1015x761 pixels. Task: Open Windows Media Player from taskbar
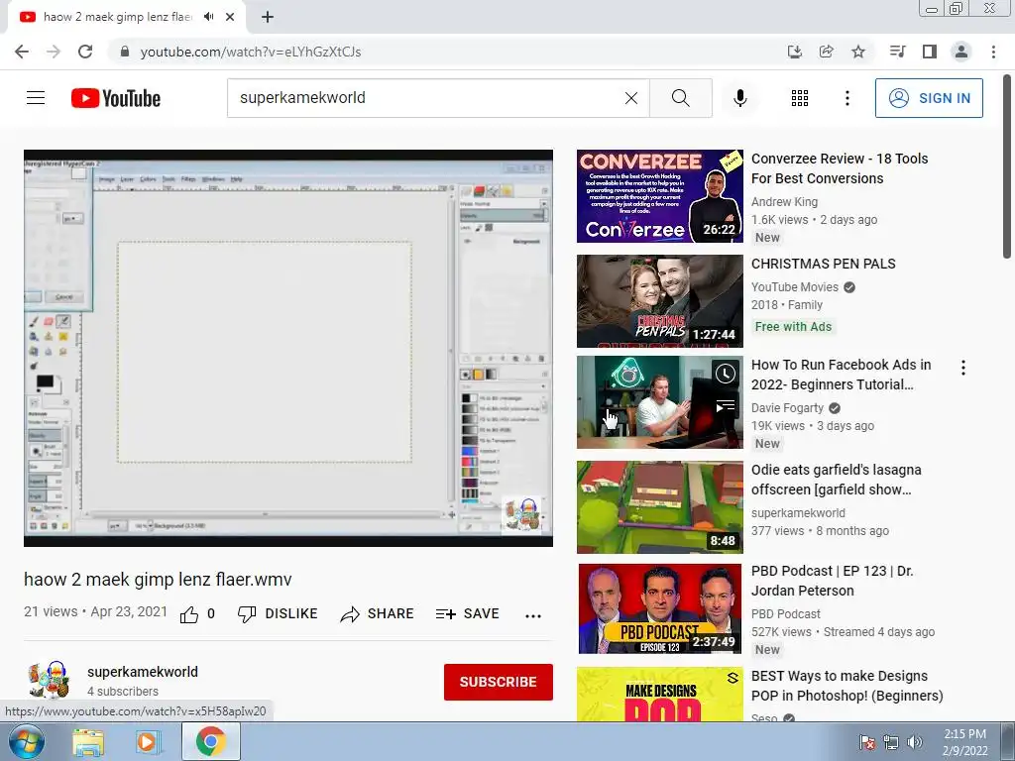(148, 741)
